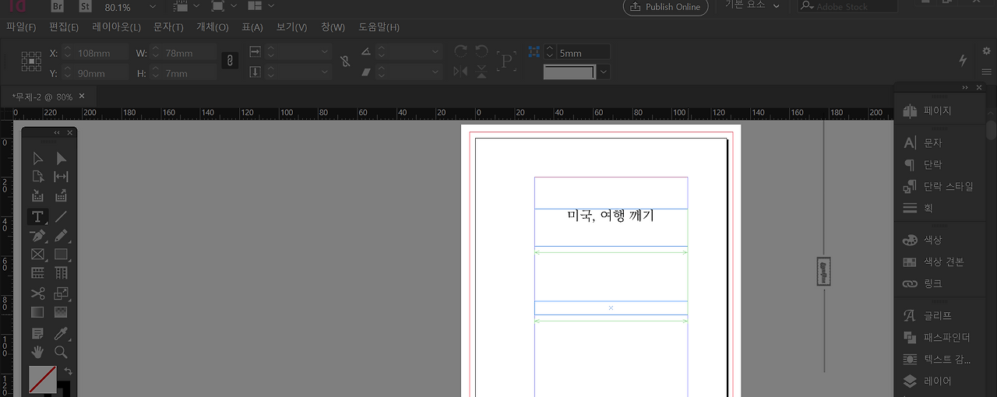Select the Line tool
The width and height of the screenshot is (997, 397).
click(61, 216)
